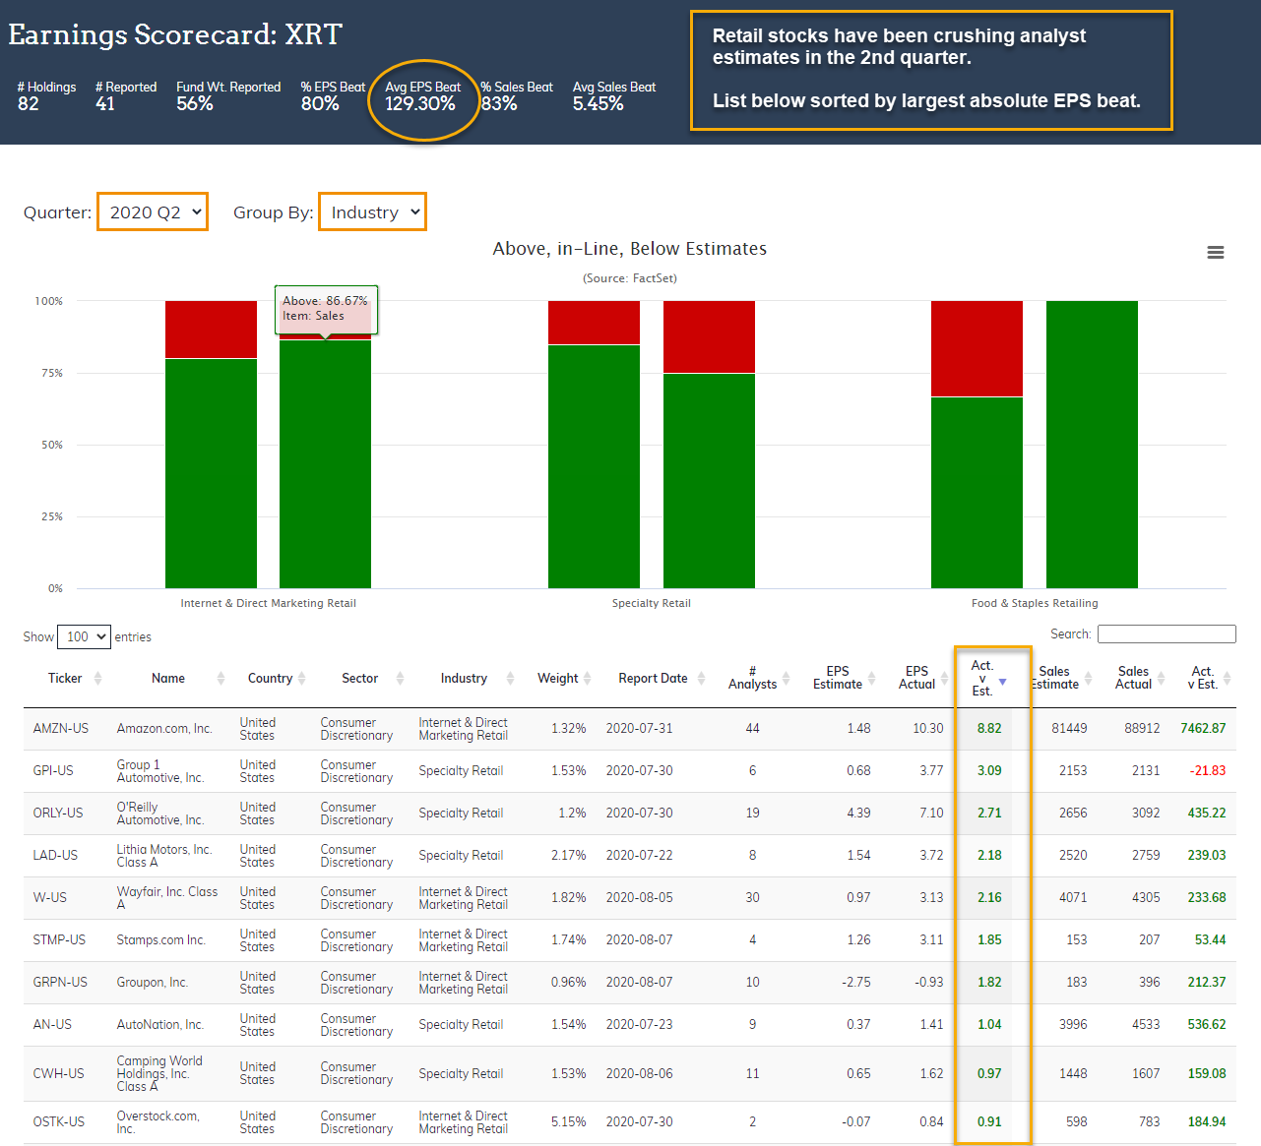Image resolution: width=1261 pixels, height=1146 pixels.
Task: Sort table by EPS Estimate arrows
Action: [872, 679]
